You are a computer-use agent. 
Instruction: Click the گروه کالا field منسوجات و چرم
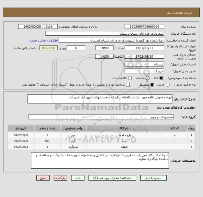tap(101, 117)
